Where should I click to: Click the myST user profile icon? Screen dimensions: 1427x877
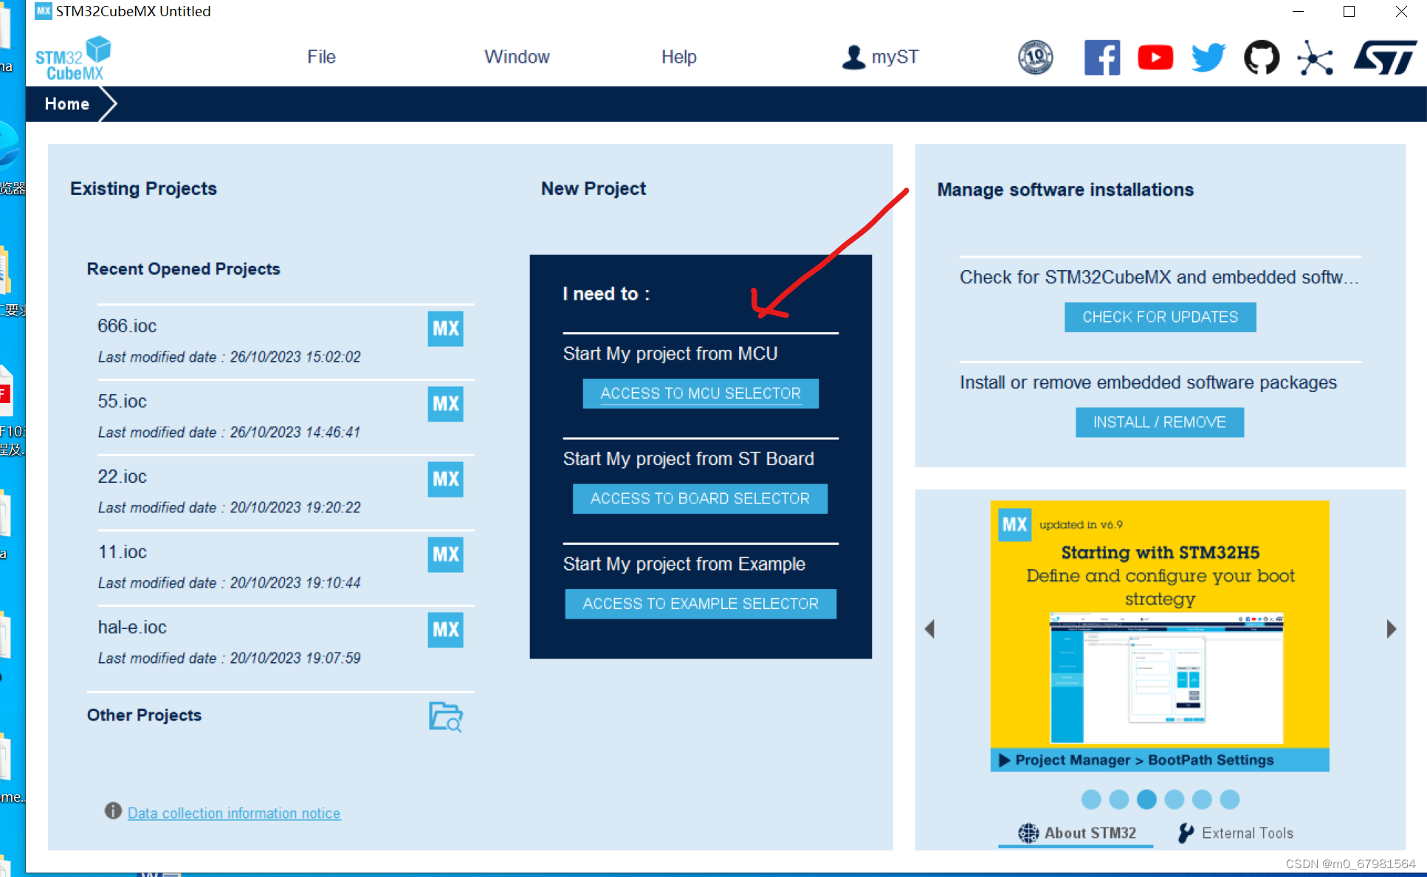coord(853,57)
